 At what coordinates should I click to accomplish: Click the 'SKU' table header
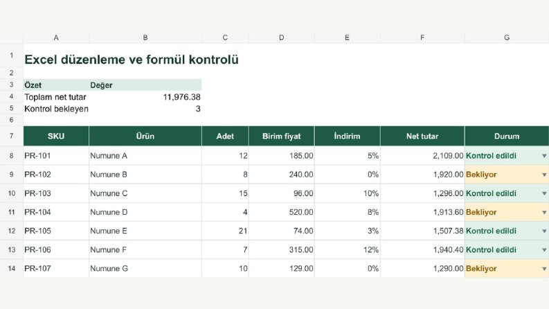(56, 136)
